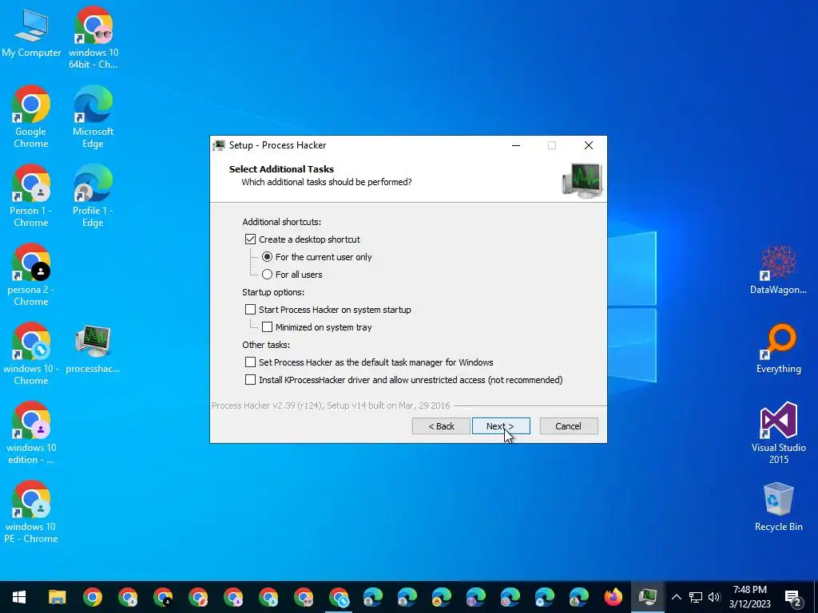Select Microsoft Edge desktop shortcut

pos(93,117)
